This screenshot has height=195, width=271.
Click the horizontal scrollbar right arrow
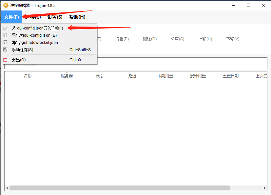coord(264,188)
